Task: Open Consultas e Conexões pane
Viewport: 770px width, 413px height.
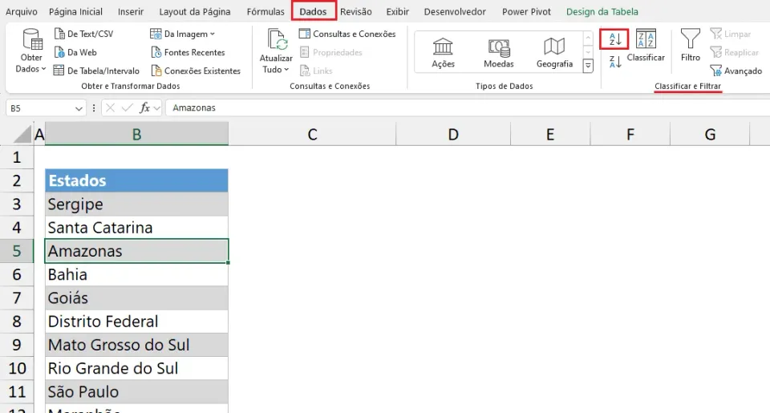Action: pyautogui.click(x=347, y=34)
